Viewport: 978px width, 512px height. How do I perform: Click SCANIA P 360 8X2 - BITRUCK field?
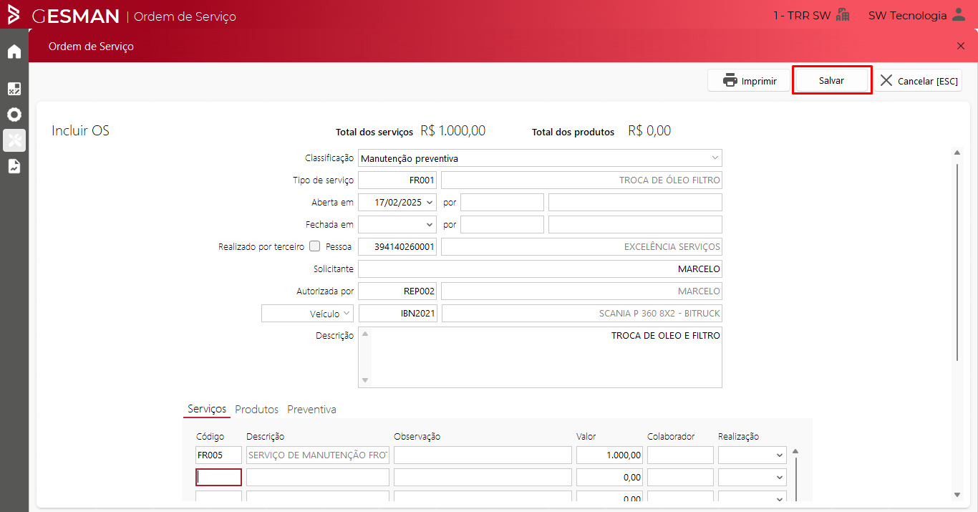coord(581,314)
